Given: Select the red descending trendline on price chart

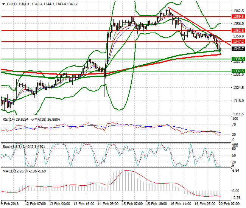Looking at the screenshot, I should tap(199, 26).
